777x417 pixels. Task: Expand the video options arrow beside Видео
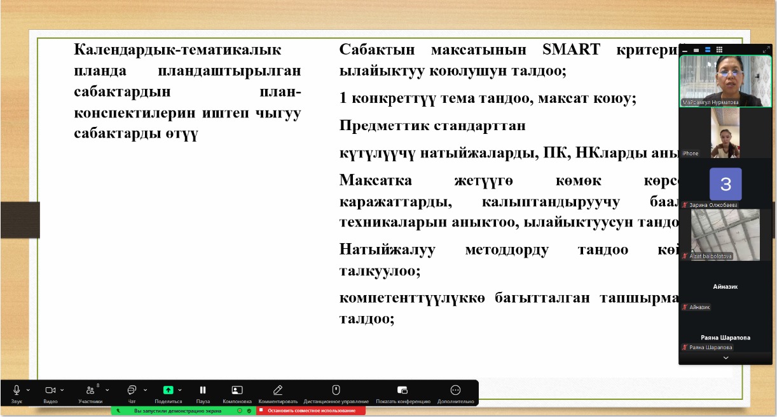point(62,390)
